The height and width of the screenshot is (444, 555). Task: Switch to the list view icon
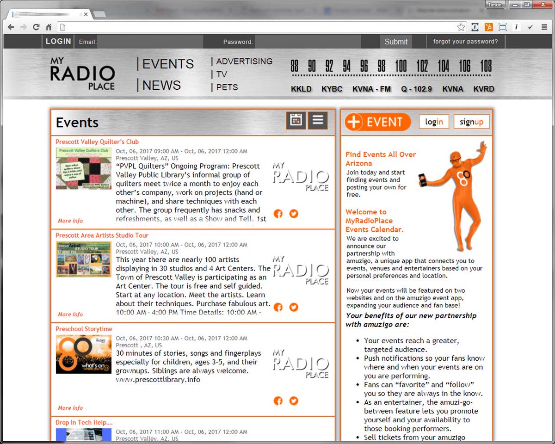coord(318,121)
